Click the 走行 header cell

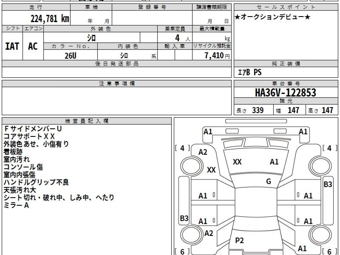pos(36,7)
